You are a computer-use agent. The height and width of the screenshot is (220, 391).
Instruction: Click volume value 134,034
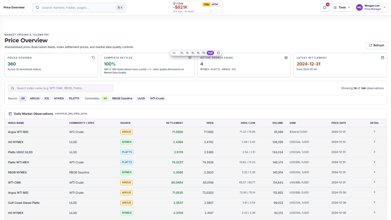pyautogui.click(x=278, y=152)
